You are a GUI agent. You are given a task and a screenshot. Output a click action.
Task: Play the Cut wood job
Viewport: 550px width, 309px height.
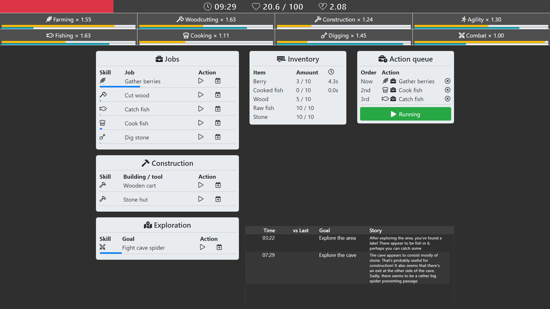201,95
